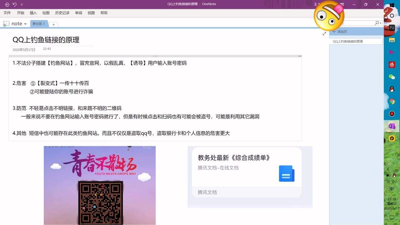400x225 pixels.
Task: Click the pink paper-plane taskbar icon
Action: 392,52
